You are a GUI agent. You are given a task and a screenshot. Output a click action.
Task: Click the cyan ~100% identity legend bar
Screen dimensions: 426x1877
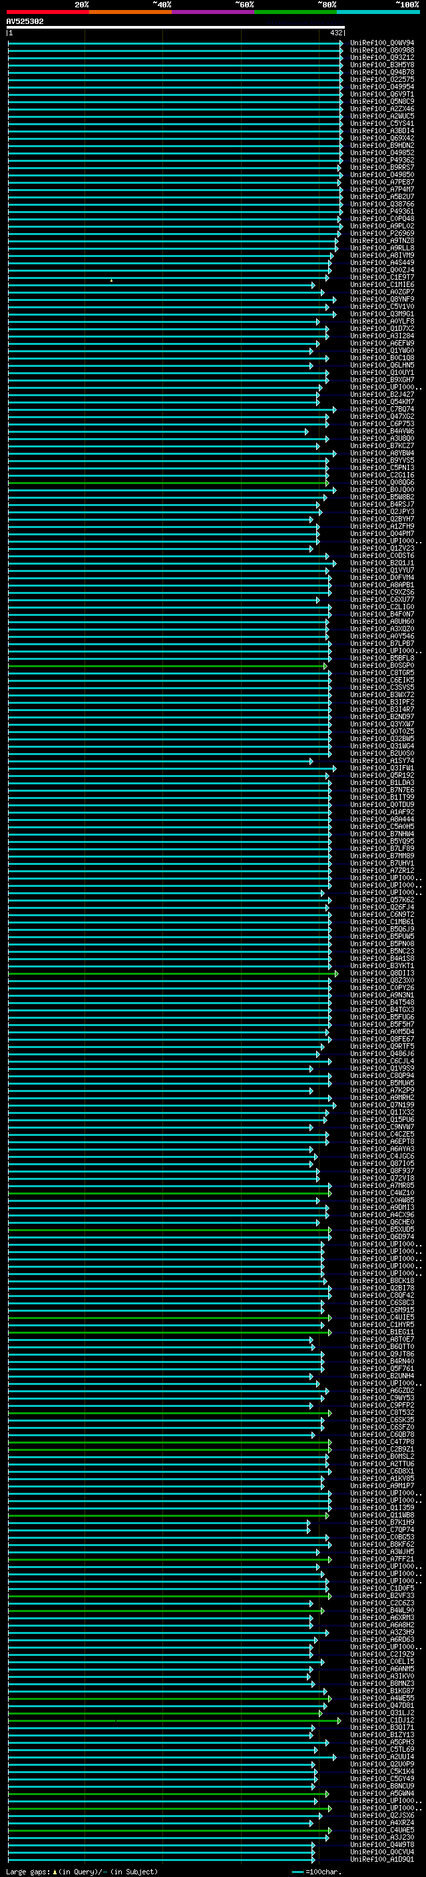coord(378,12)
